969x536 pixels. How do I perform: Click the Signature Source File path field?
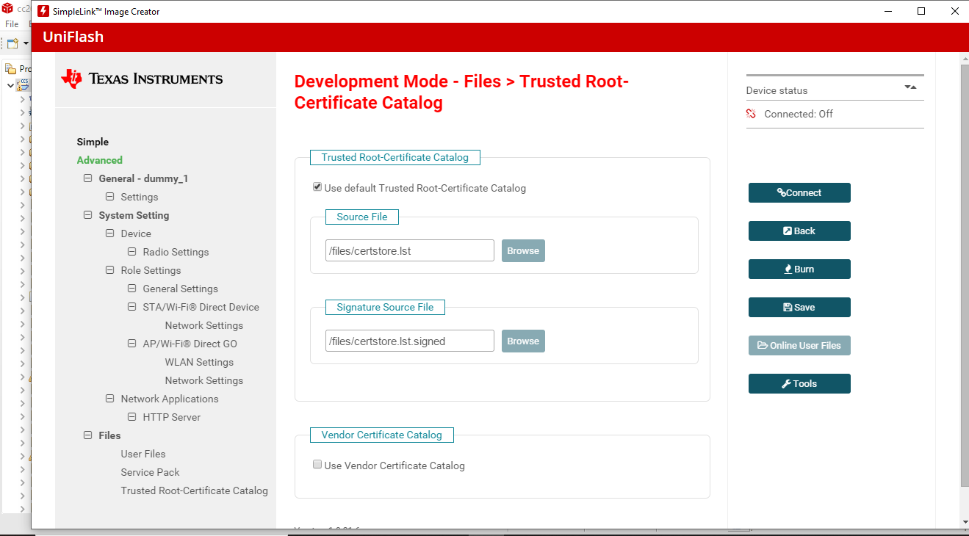(410, 341)
